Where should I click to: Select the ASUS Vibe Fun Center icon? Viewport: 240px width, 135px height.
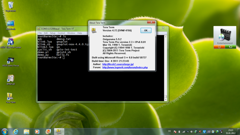coord(11,43)
